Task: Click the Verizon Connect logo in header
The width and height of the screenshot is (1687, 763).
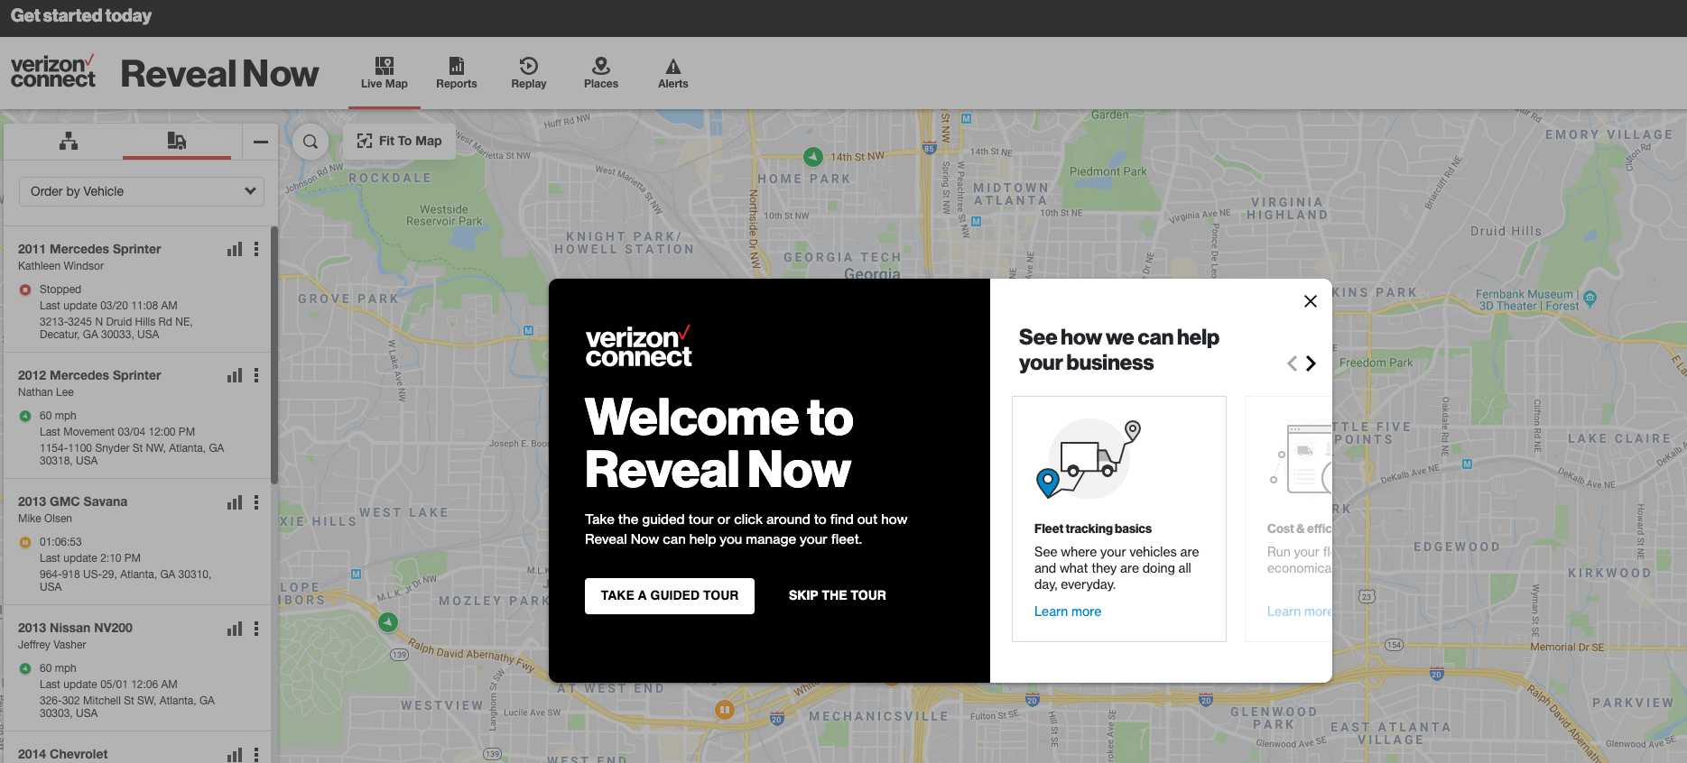Action: [53, 71]
